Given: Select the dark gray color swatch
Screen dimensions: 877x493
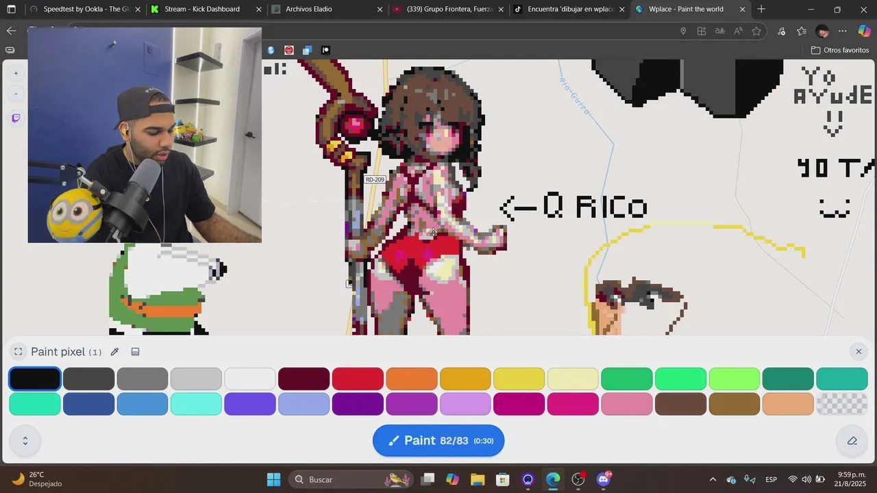Looking at the screenshot, I should click(88, 379).
